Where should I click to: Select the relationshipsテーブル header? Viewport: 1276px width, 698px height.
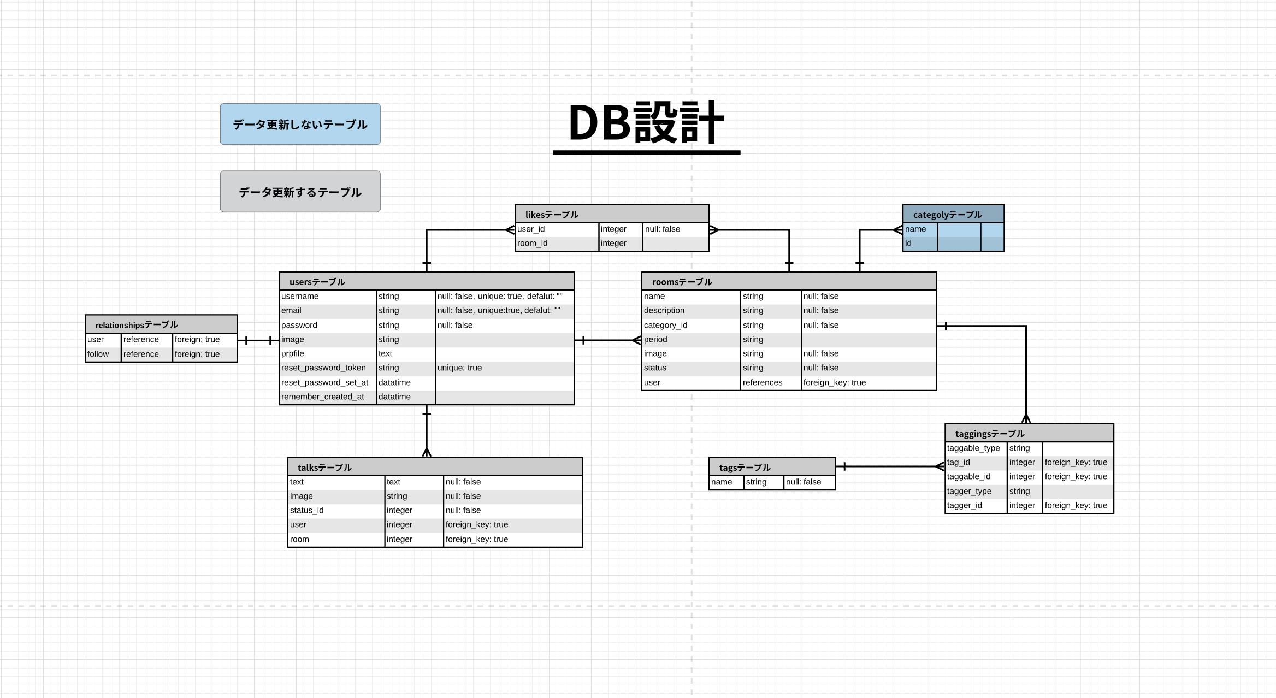(x=161, y=324)
